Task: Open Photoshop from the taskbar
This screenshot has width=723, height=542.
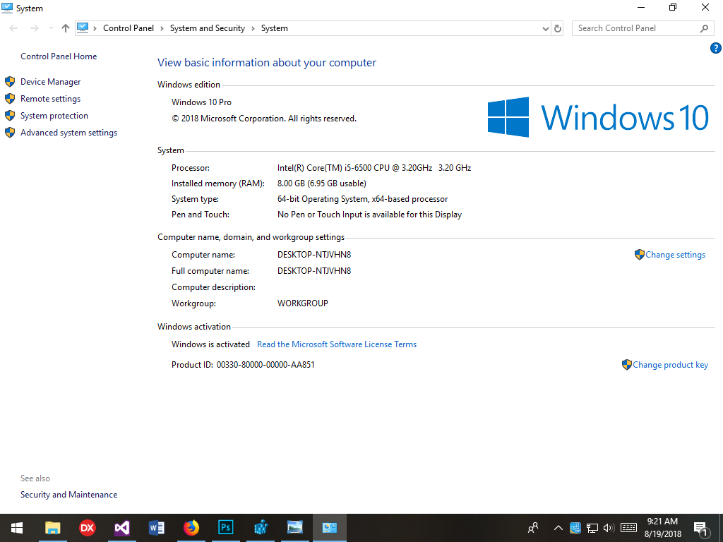Action: click(x=225, y=528)
